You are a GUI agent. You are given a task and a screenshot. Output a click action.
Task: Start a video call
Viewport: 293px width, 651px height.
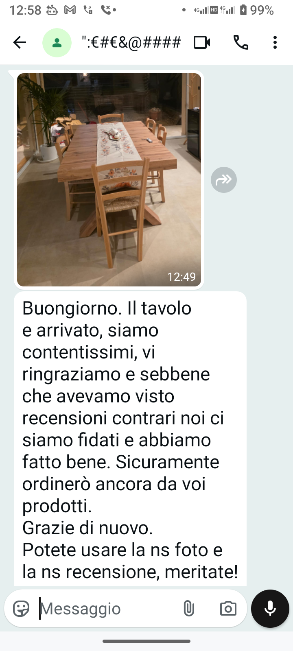202,42
